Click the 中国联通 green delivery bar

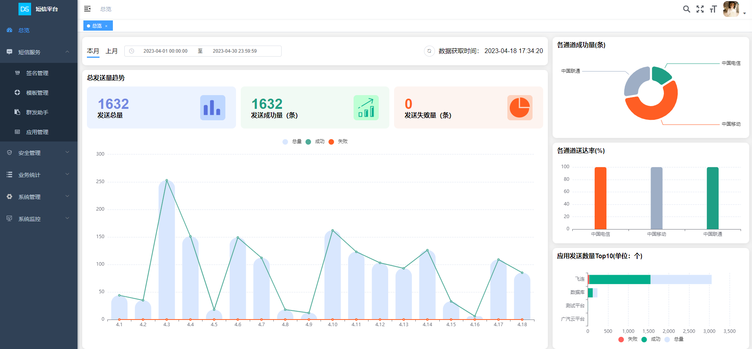713,198
